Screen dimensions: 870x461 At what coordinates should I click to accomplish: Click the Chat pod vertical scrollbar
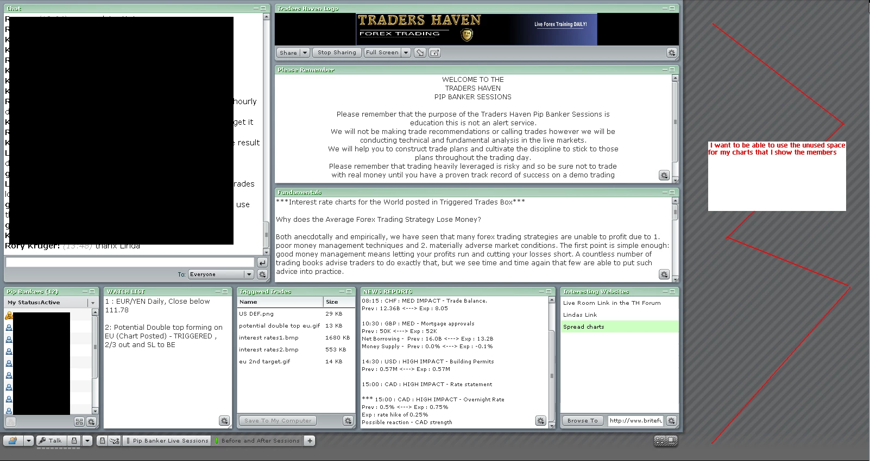[266, 134]
